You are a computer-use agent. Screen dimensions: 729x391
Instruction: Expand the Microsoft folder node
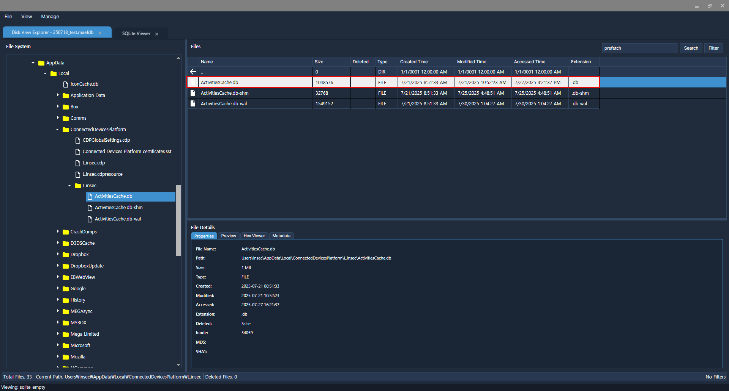tap(58, 345)
